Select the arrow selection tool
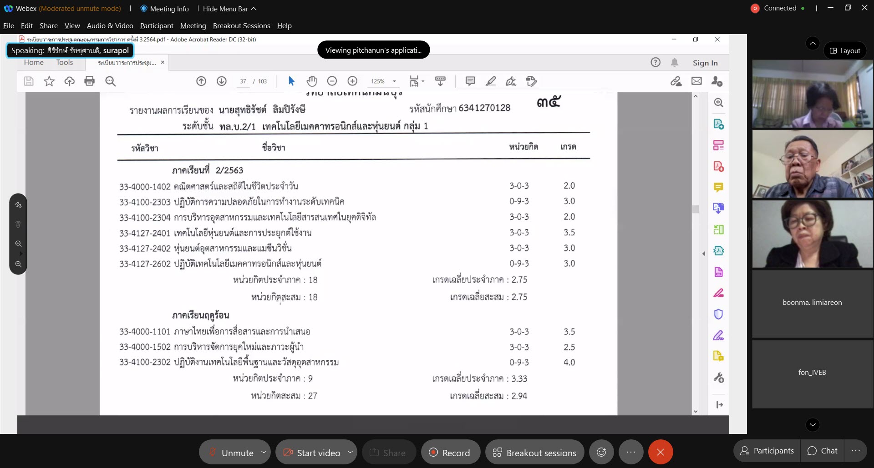This screenshot has height=468, width=874. coord(291,81)
